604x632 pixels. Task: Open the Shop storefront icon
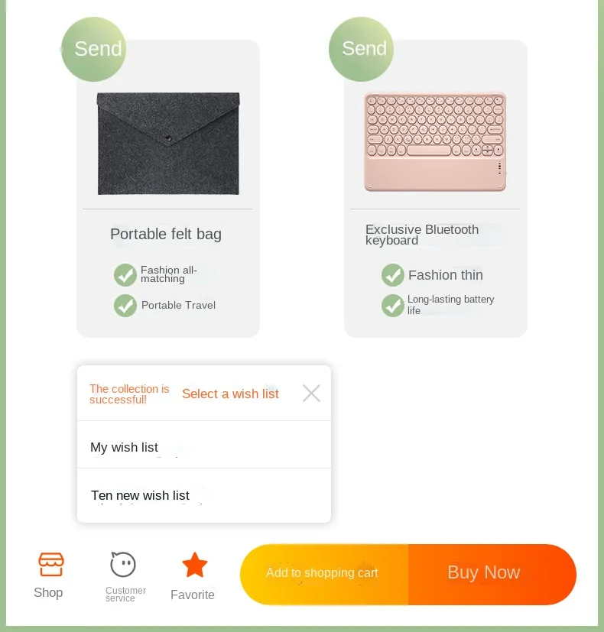[50, 565]
